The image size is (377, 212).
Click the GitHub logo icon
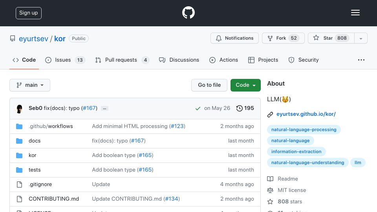pos(188,13)
